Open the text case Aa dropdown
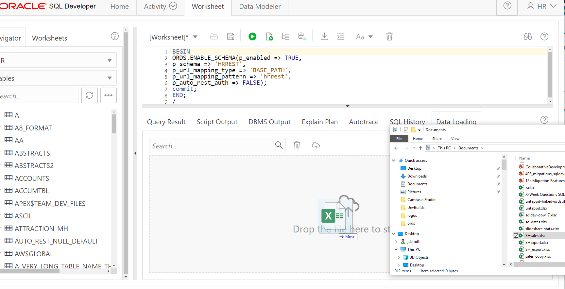Screen dimensions: 565x289 370,37
